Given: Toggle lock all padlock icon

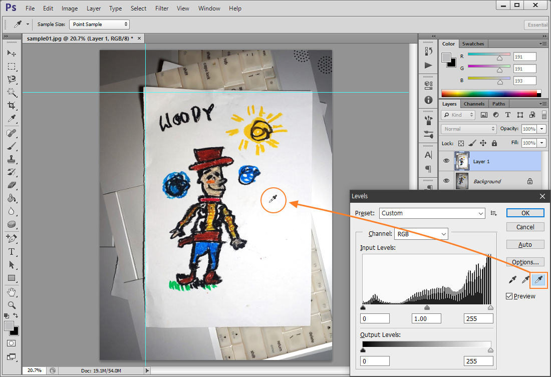Looking at the screenshot, I should pos(494,143).
